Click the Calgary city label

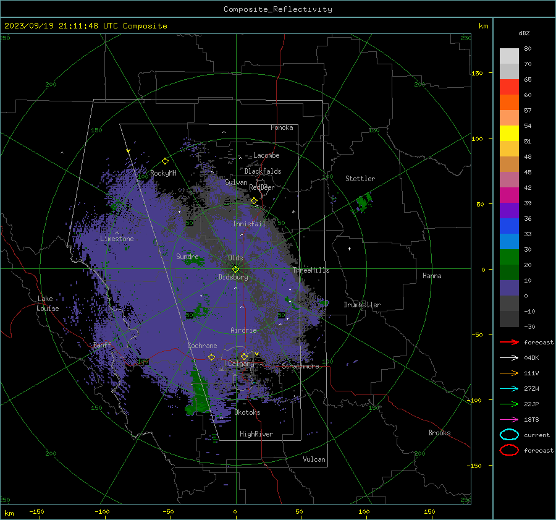tap(241, 364)
